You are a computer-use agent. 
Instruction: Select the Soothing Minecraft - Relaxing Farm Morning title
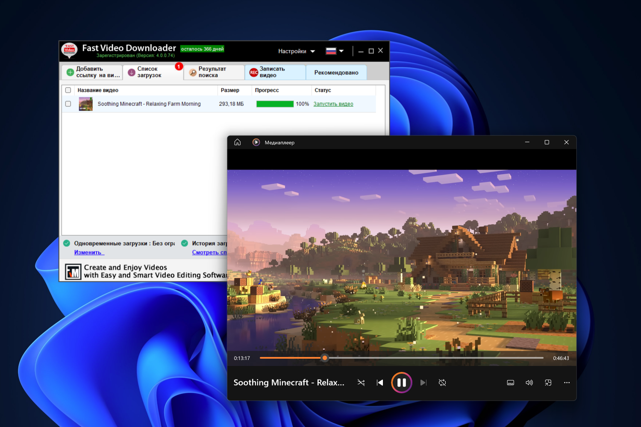pyautogui.click(x=149, y=104)
